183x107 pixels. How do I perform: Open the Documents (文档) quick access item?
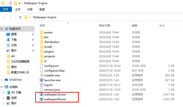[14, 45]
